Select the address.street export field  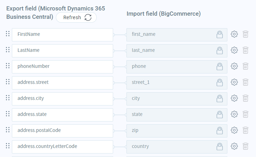pyautogui.click(x=63, y=83)
